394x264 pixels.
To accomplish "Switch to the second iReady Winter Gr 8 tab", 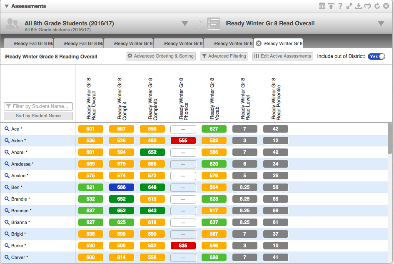I will click(178, 43).
